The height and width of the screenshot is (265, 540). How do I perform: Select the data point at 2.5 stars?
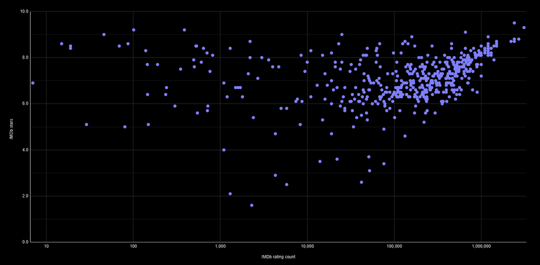click(286, 184)
